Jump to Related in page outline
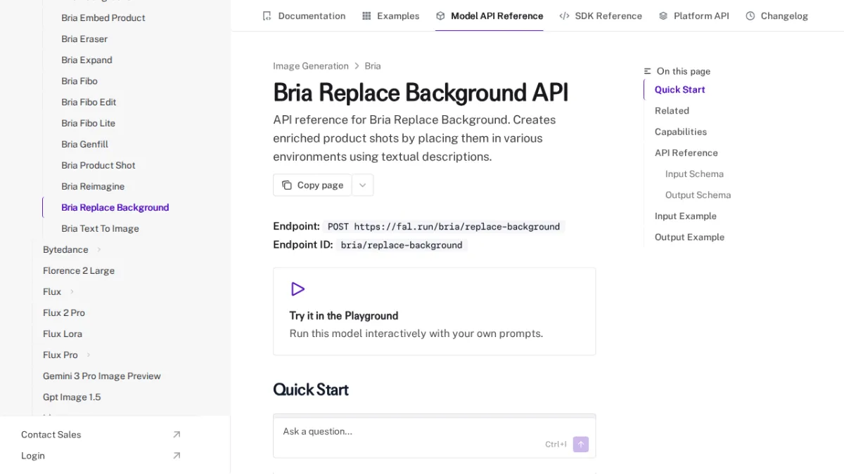The height and width of the screenshot is (474, 844). tap(672, 111)
